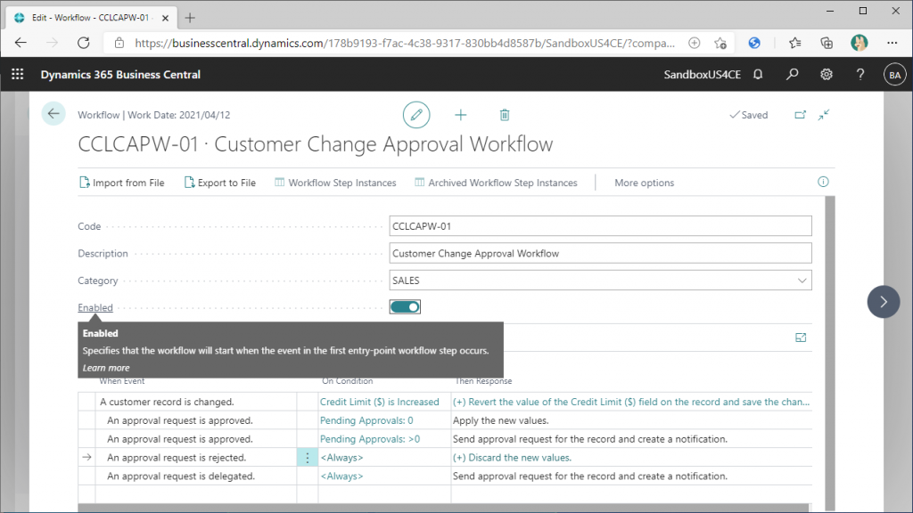Click Import from File
This screenshot has height=513, width=913.
click(x=121, y=183)
